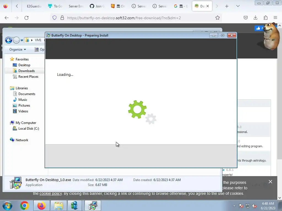282x211 pixels.
Task: Open a new browser tab
Action: [227, 6]
